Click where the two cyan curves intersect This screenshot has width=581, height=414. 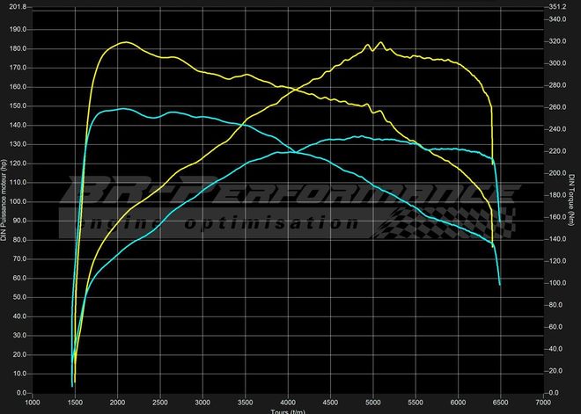point(293,154)
